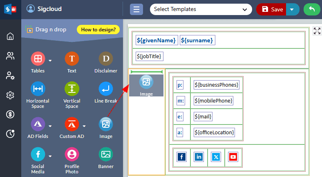The height and width of the screenshot is (177, 322).
Task: Expand the Tables options arrow
Action: coord(50,61)
